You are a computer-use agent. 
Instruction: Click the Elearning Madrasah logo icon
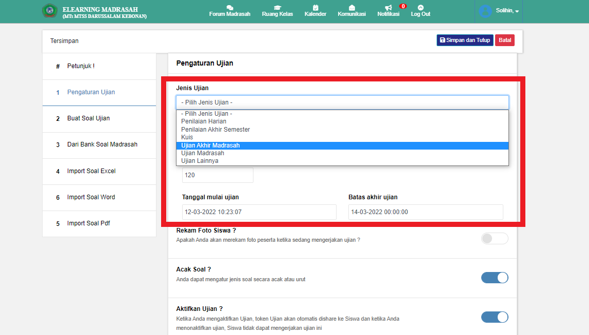50,11
